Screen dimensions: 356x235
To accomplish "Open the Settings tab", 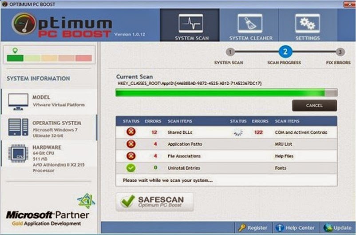I will click(x=308, y=25).
